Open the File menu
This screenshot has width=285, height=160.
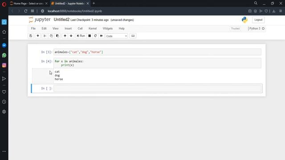pyautogui.click(x=33, y=28)
